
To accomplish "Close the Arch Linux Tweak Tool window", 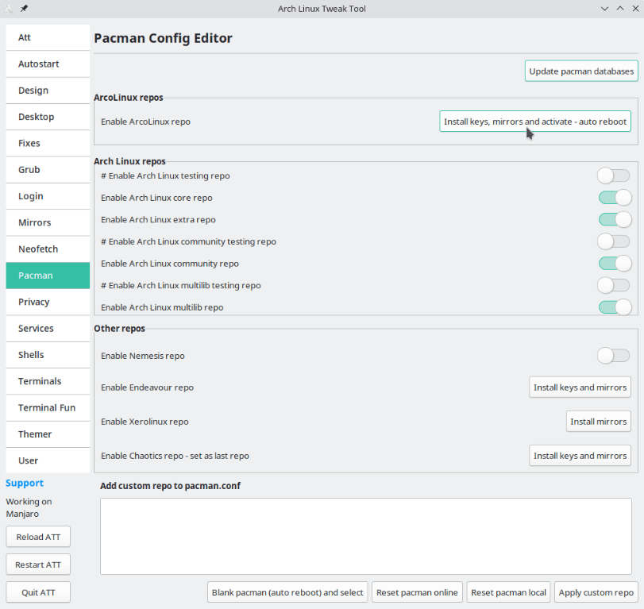I will [x=635, y=9].
